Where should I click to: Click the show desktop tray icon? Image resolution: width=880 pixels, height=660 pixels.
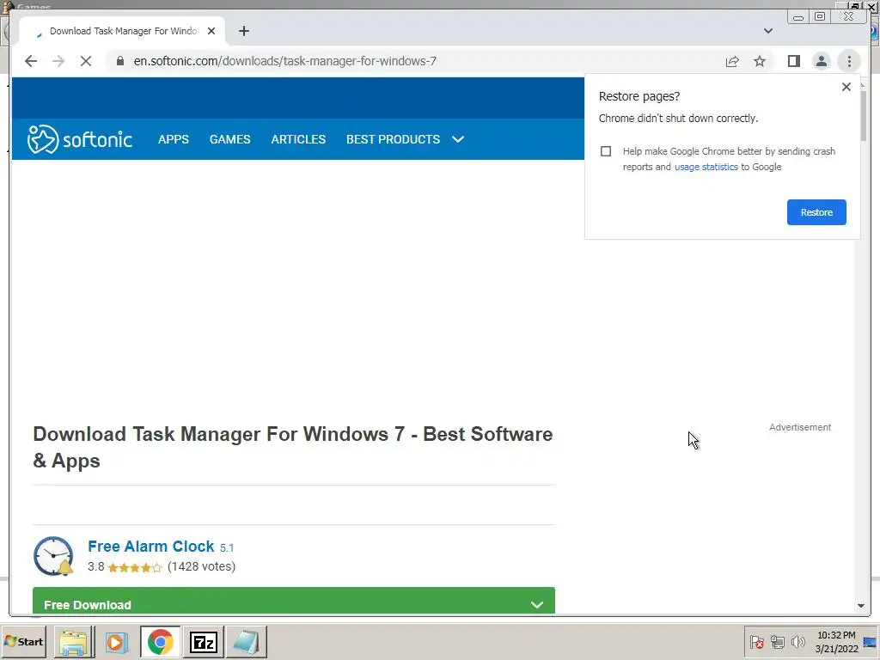[x=871, y=642]
